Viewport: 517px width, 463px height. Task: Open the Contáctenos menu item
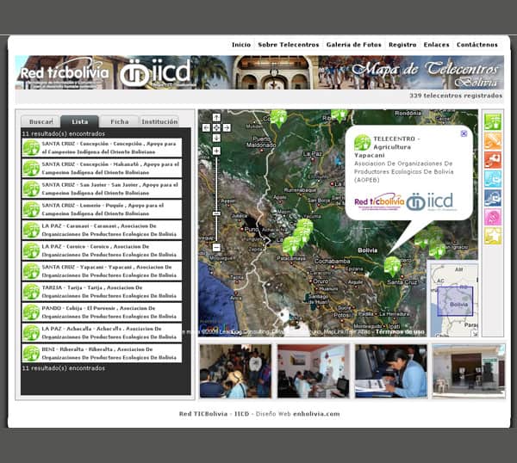tap(477, 45)
